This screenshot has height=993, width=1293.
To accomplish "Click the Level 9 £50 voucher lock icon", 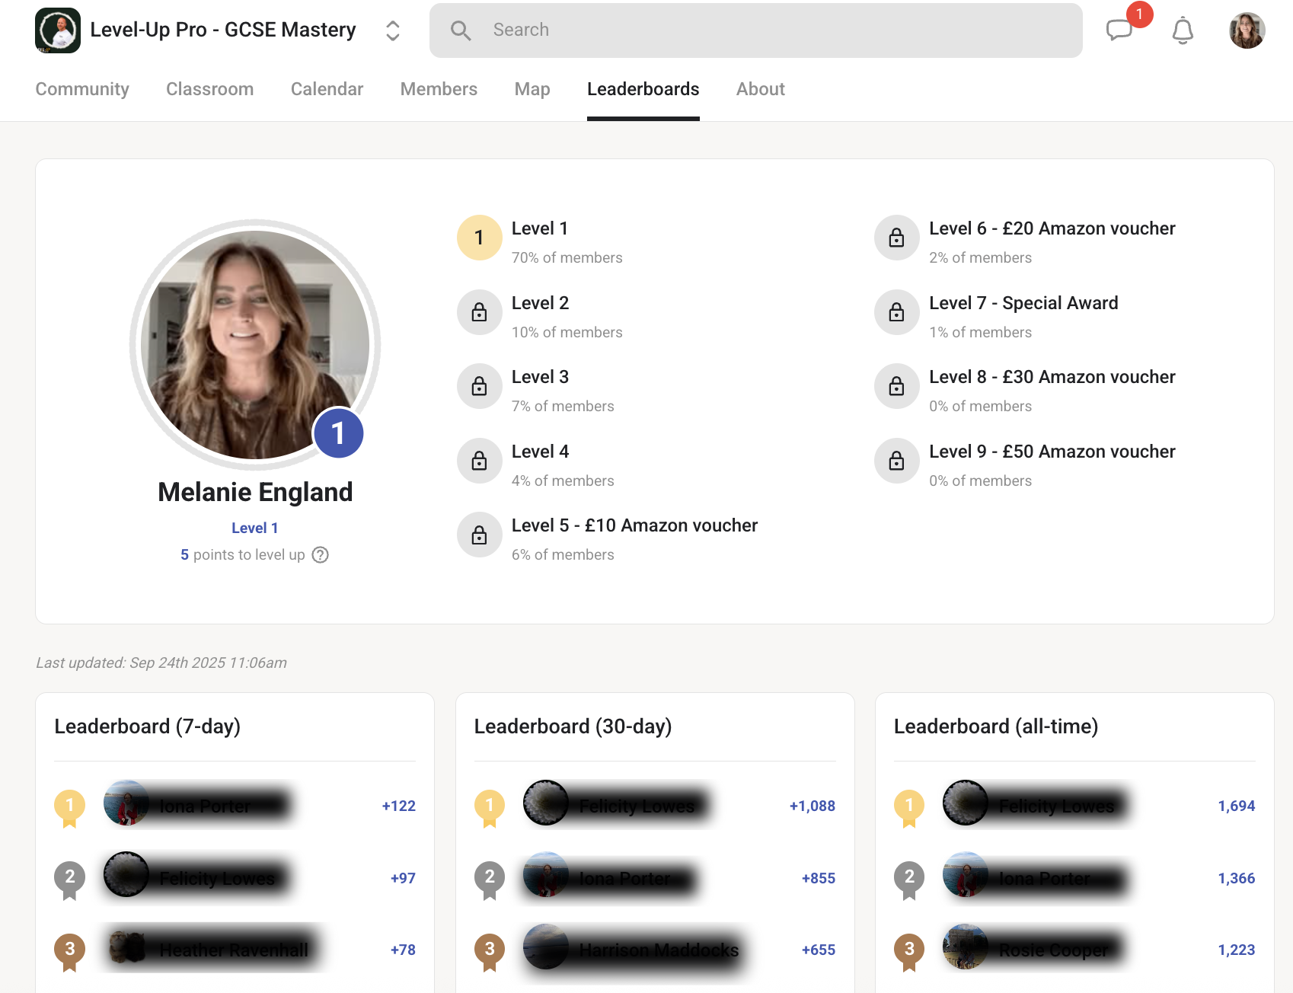I will (896, 461).
